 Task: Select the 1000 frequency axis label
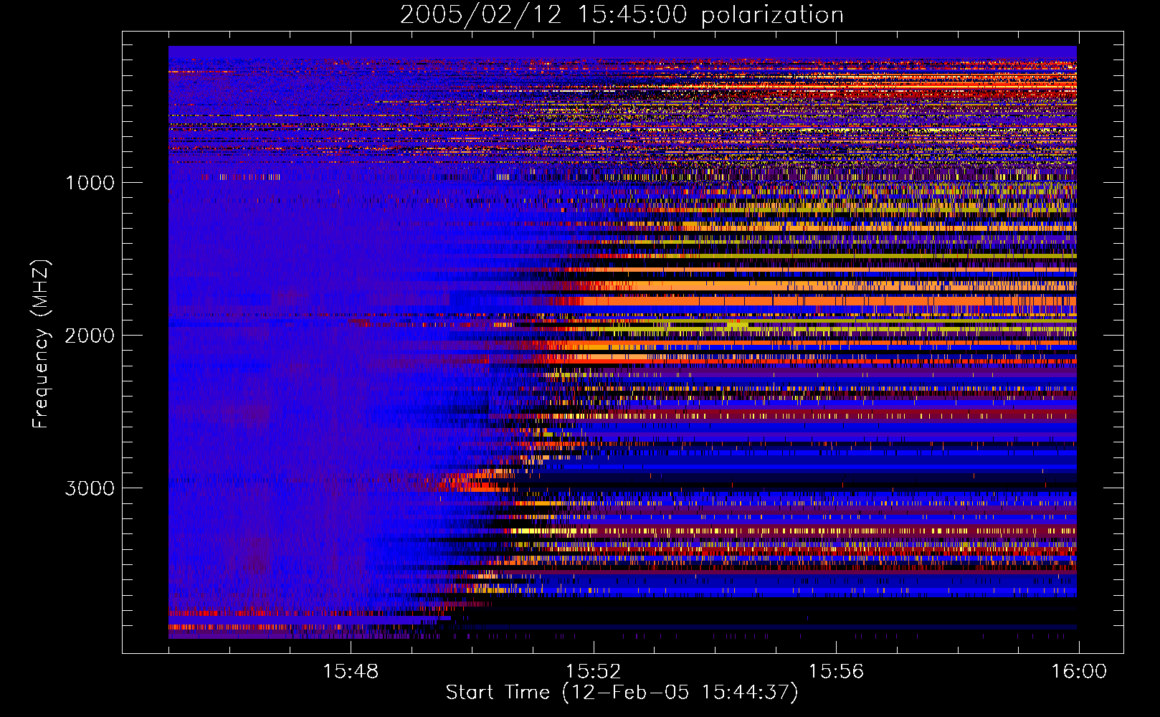[x=90, y=183]
